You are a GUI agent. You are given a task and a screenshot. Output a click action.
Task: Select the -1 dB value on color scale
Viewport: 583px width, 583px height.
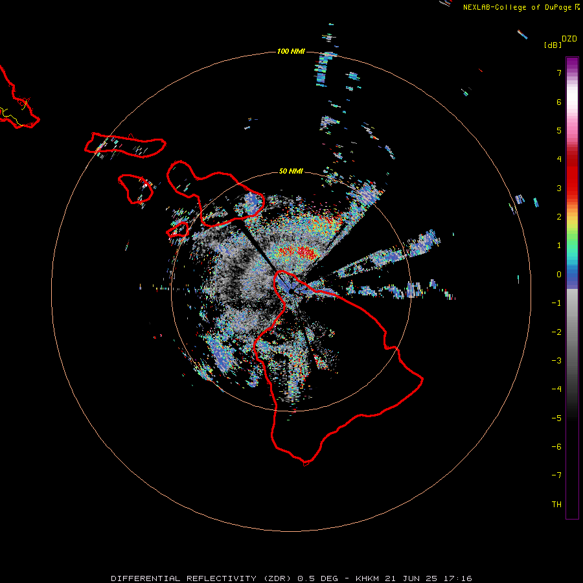tap(556, 303)
